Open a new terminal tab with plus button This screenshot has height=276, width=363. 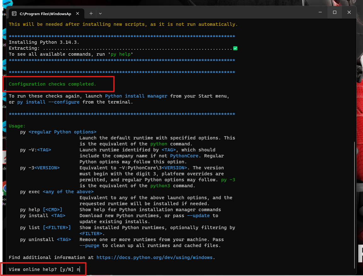[91, 14]
